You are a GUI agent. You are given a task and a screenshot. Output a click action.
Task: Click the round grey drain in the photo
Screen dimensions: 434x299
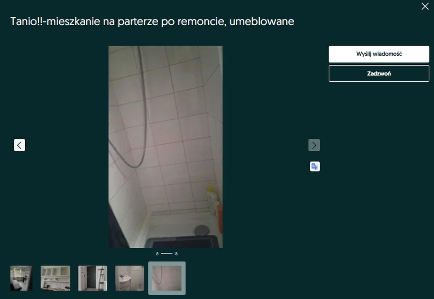pyautogui.click(x=201, y=230)
